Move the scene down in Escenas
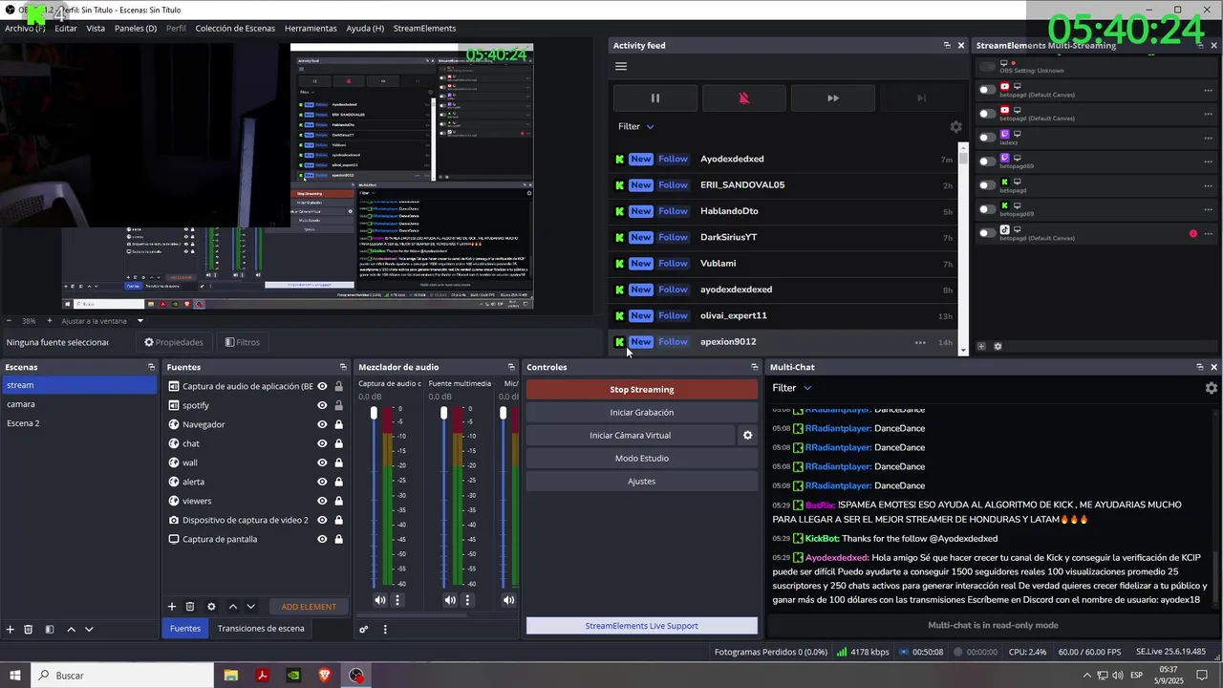The height and width of the screenshot is (688, 1223). click(x=89, y=629)
